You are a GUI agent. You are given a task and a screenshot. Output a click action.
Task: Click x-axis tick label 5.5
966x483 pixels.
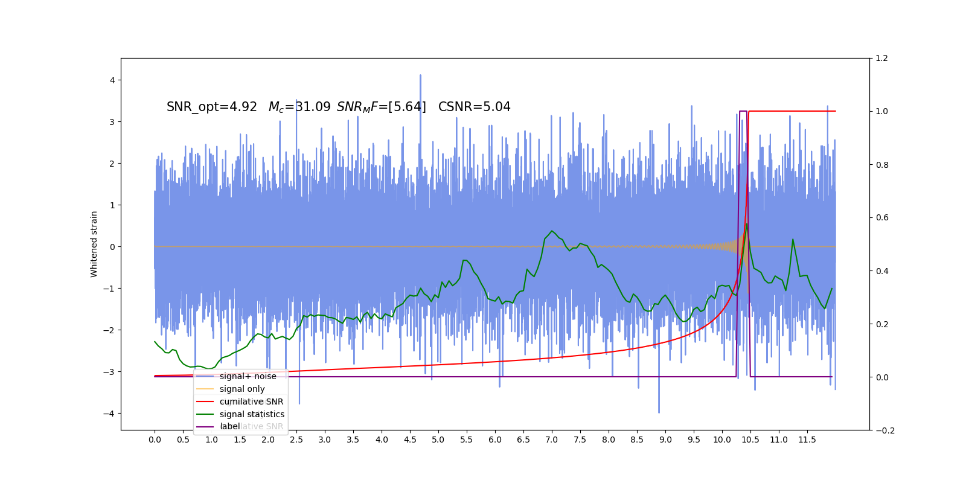point(467,440)
